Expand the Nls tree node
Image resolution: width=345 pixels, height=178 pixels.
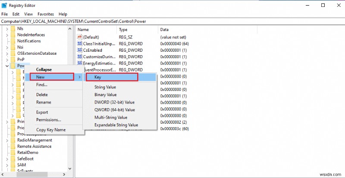pyautogui.click(x=7, y=29)
